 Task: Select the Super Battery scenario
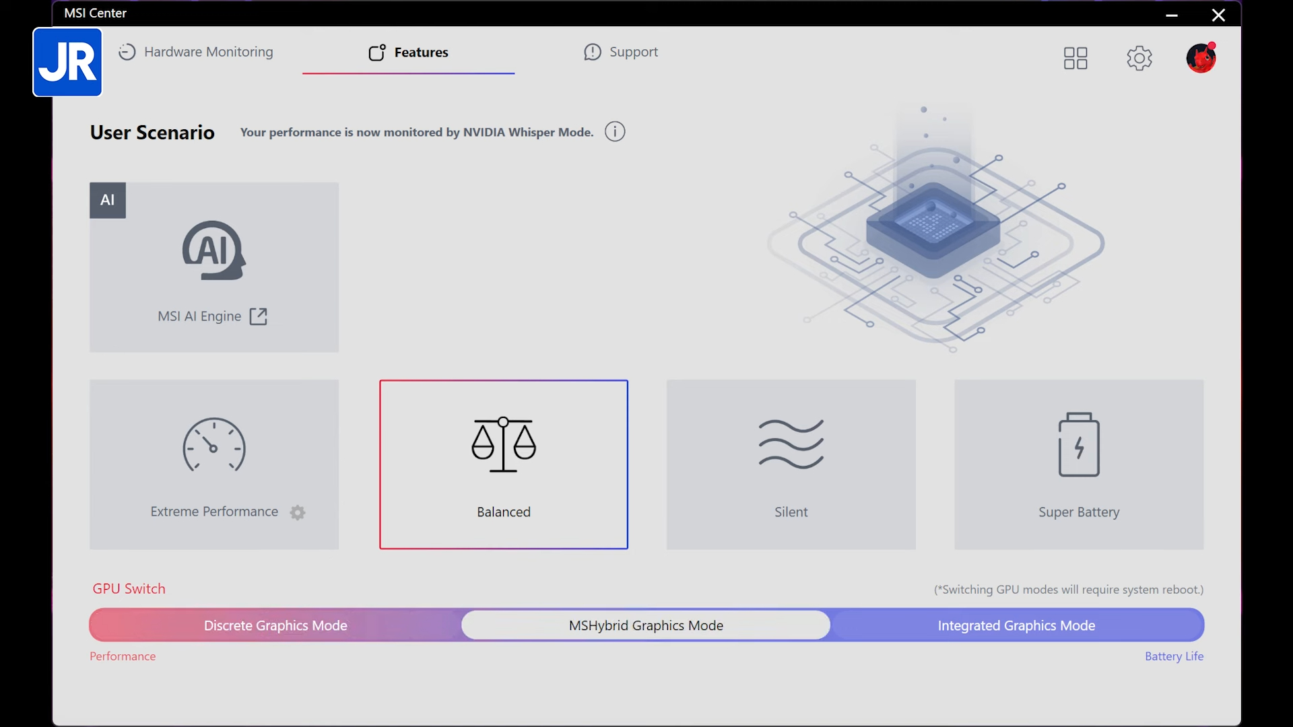tap(1079, 464)
